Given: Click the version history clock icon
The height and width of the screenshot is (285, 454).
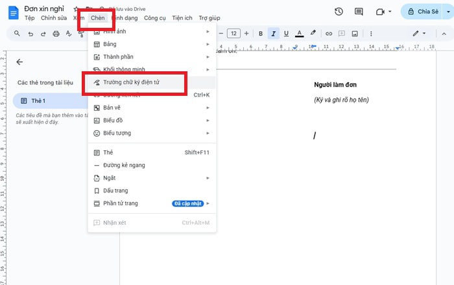Looking at the screenshot, I should [x=339, y=12].
